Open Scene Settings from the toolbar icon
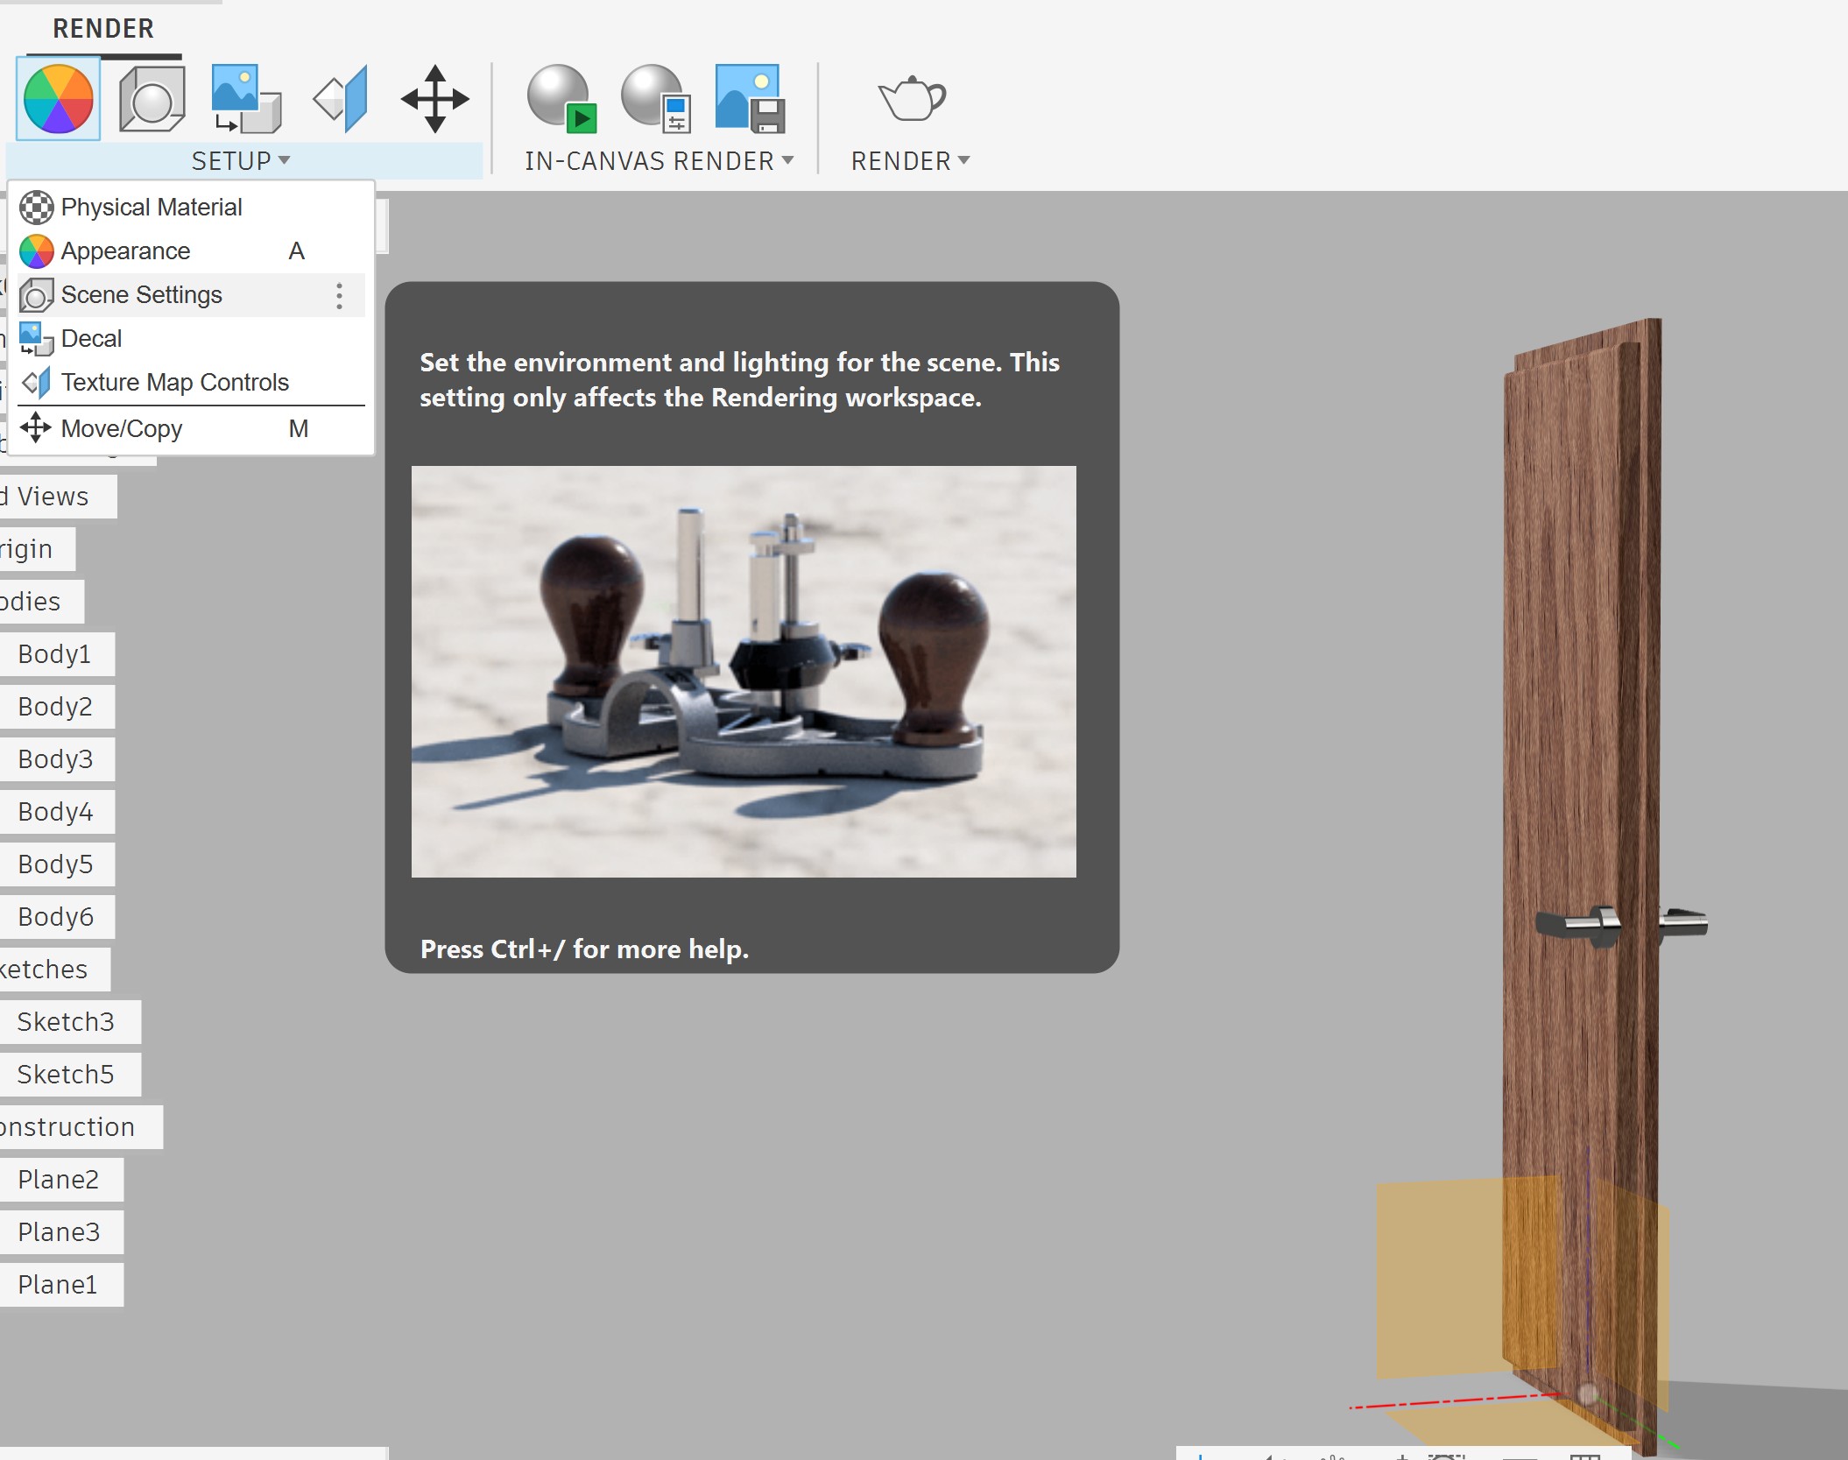The width and height of the screenshot is (1848, 1460). tap(152, 99)
